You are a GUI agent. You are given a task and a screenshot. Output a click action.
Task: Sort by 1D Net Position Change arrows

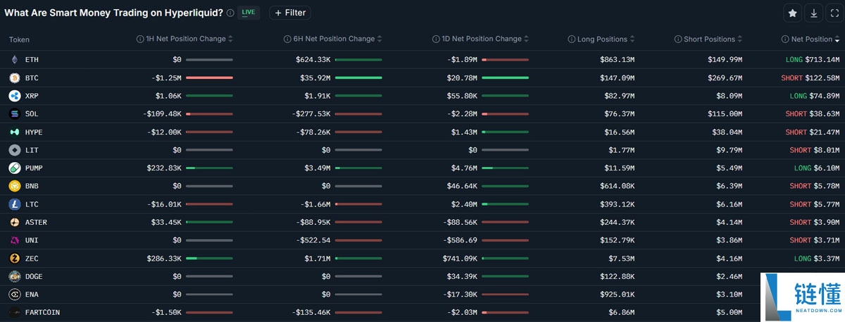[526, 39]
